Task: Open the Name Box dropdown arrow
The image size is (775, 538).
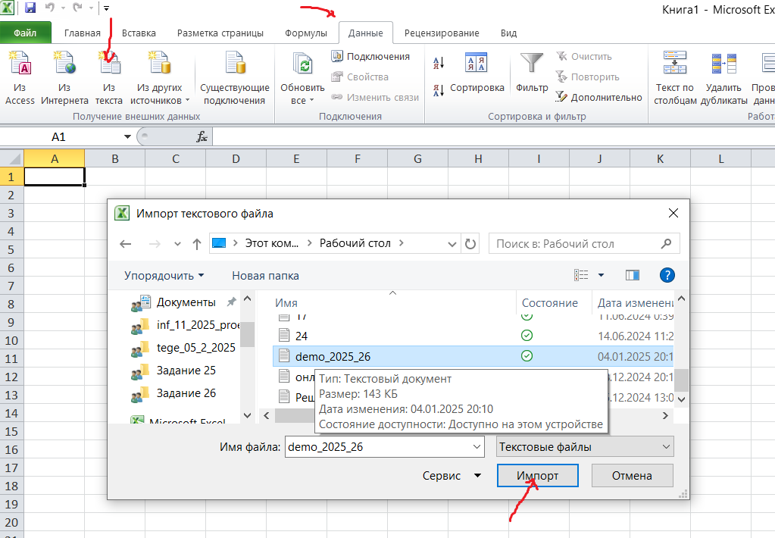Action: click(127, 136)
